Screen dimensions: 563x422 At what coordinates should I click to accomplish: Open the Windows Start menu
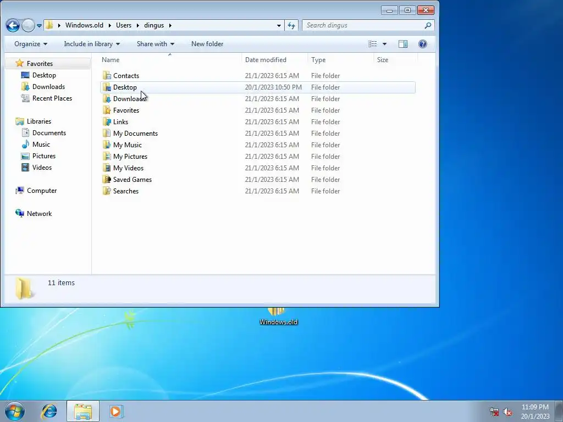pos(14,411)
